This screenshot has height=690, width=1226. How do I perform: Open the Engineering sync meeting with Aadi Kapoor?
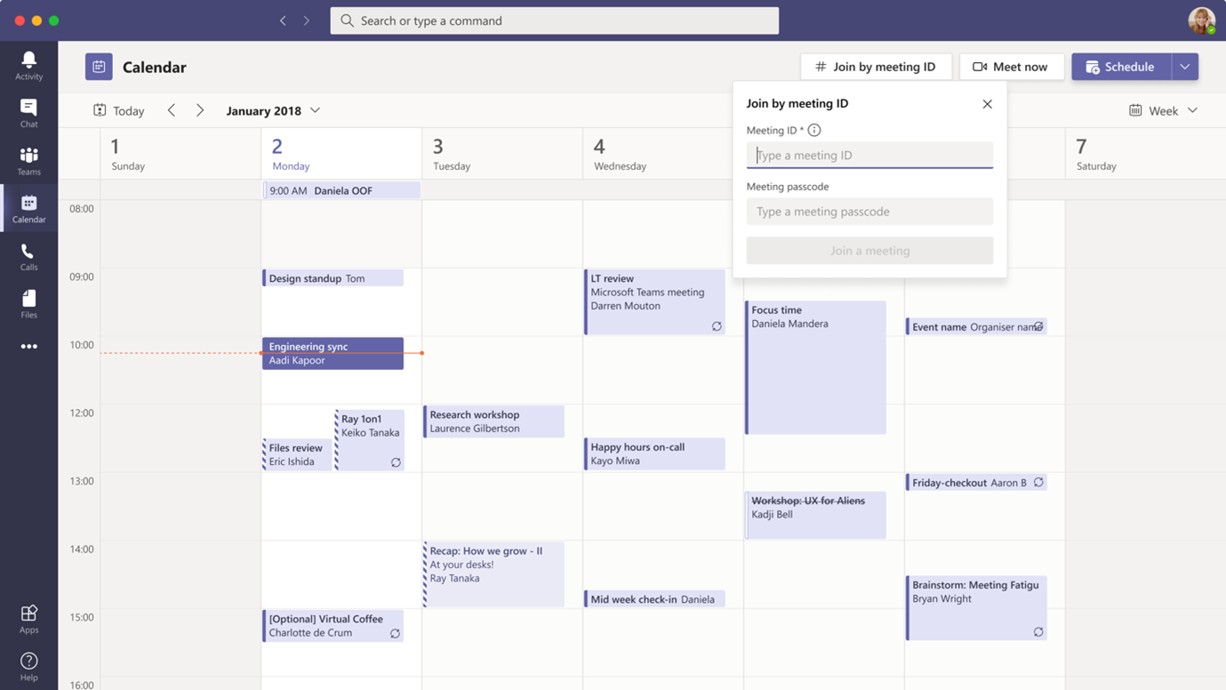tap(333, 353)
